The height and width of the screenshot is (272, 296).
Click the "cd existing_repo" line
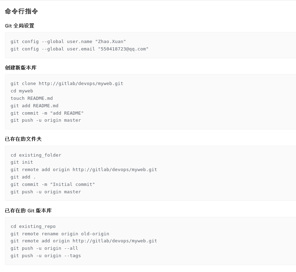pyautogui.click(x=33, y=226)
